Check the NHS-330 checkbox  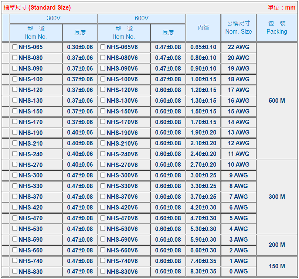click(15, 186)
